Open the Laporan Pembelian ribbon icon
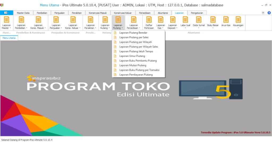Viewport: 272px width, 142px height. coord(21,23)
